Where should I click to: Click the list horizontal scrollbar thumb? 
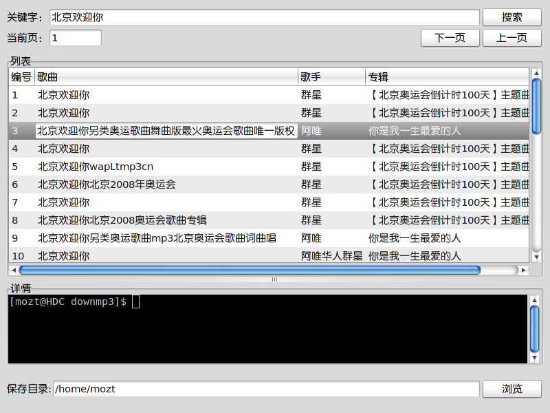250,270
